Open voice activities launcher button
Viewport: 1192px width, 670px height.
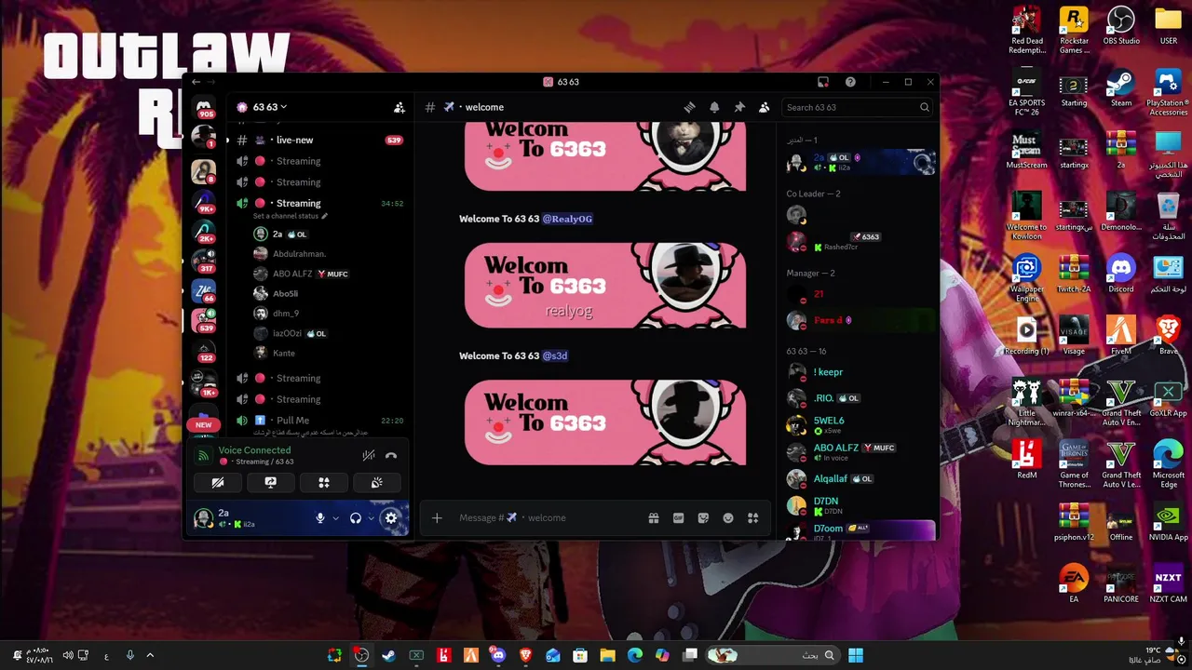click(x=324, y=483)
